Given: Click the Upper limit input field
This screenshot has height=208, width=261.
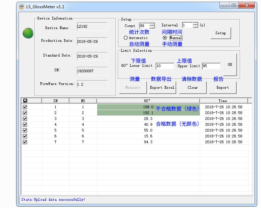Looking at the screenshot, I should tap(211, 66).
